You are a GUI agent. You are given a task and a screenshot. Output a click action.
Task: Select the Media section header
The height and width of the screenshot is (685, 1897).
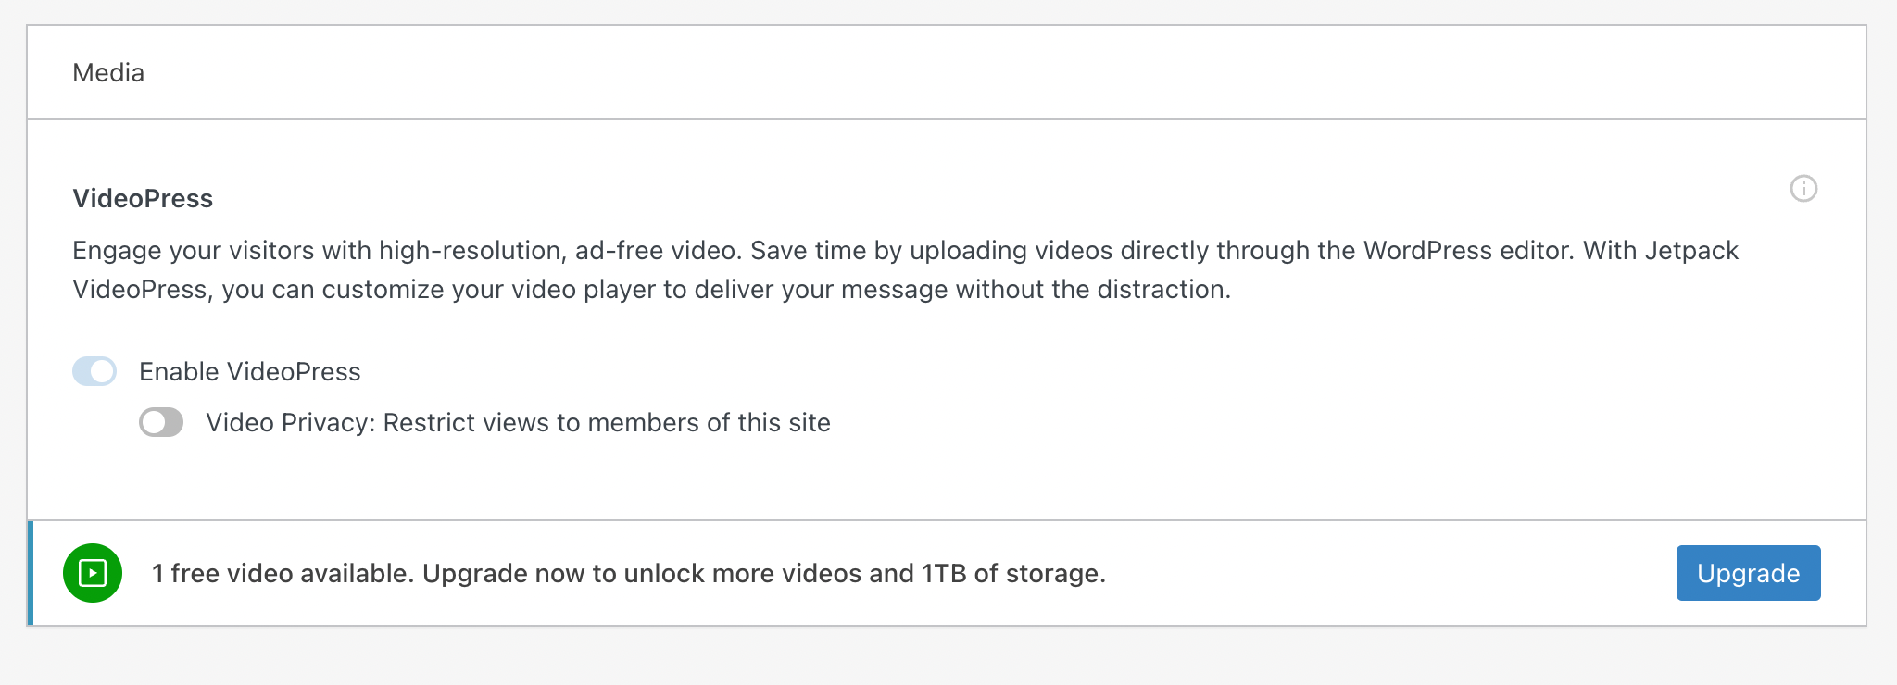[108, 72]
